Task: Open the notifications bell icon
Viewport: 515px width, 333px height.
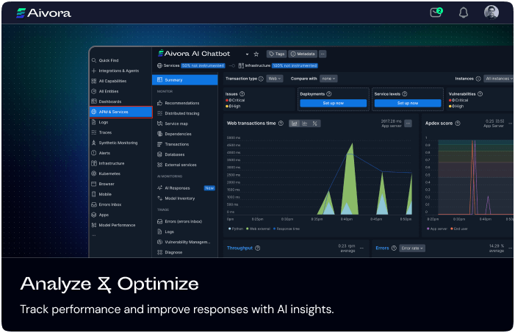Action: (x=464, y=12)
